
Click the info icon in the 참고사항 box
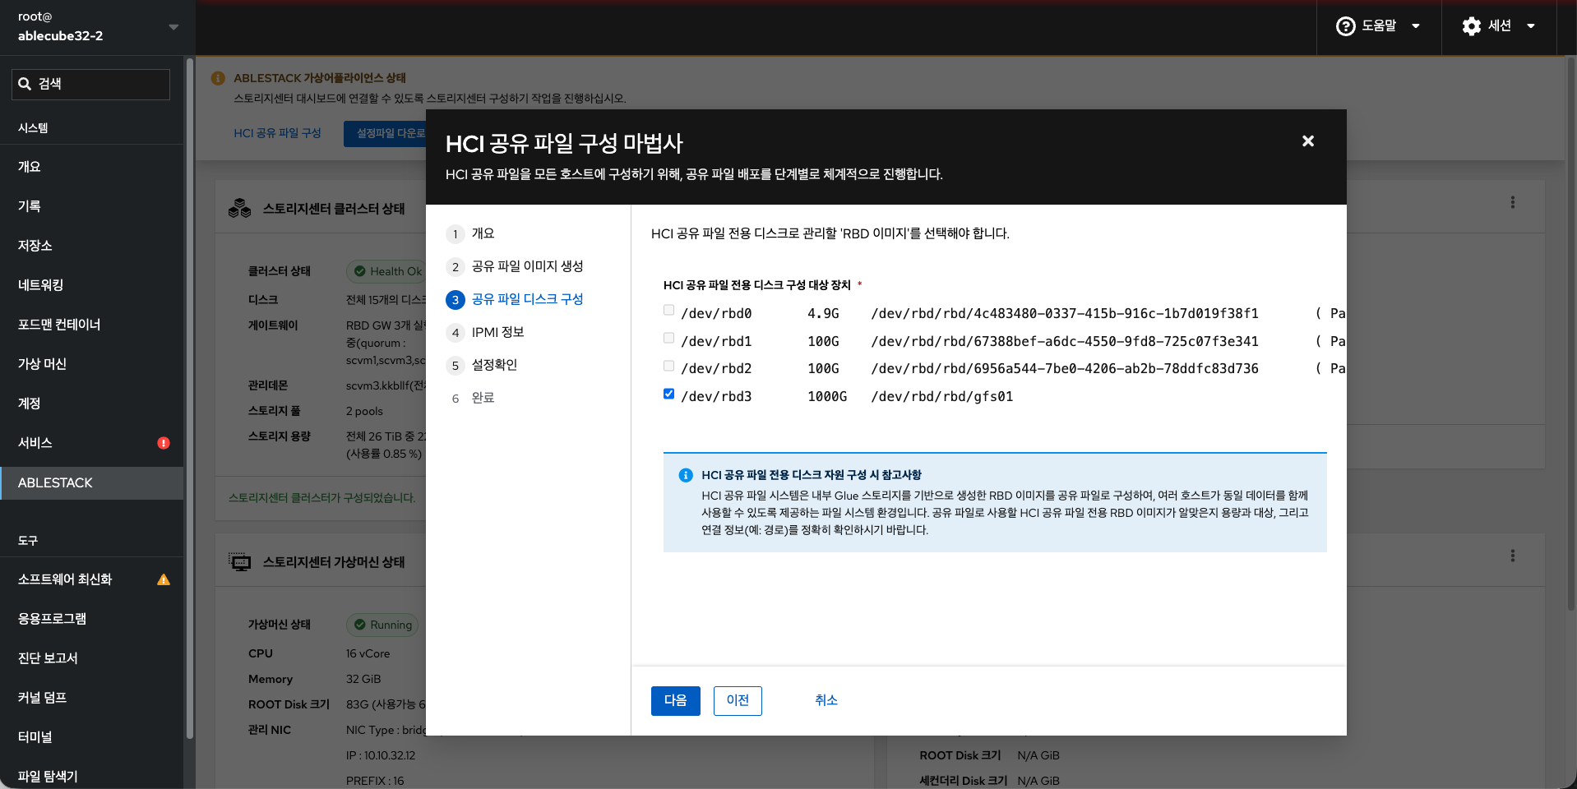pos(685,475)
